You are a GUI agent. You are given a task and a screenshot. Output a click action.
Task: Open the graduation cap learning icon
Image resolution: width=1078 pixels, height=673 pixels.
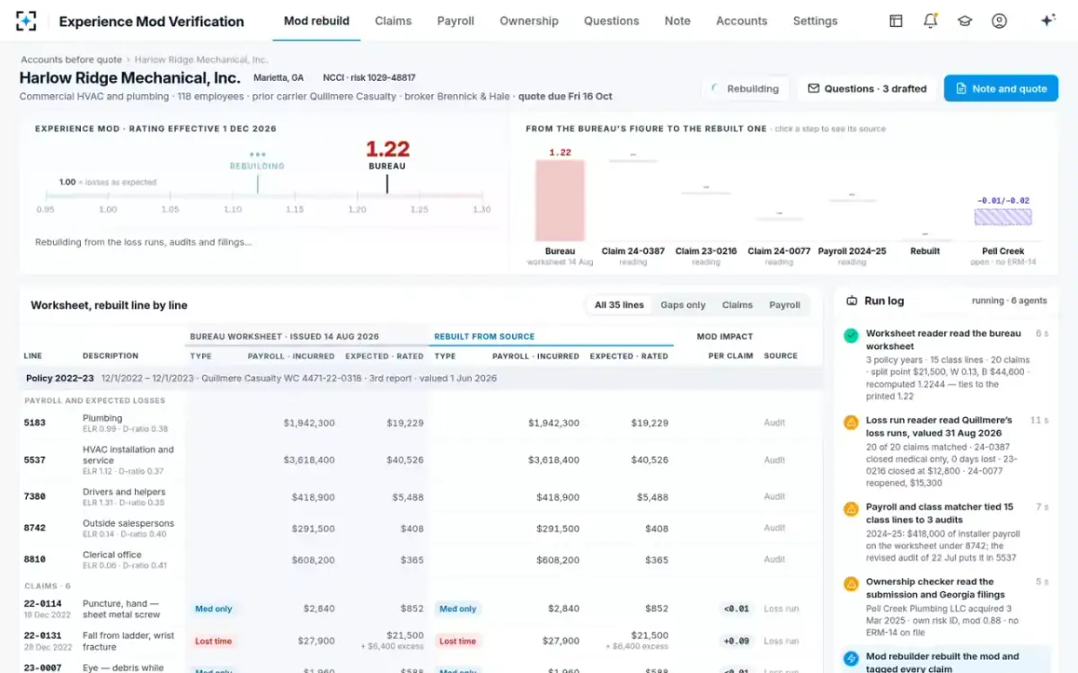coord(965,21)
